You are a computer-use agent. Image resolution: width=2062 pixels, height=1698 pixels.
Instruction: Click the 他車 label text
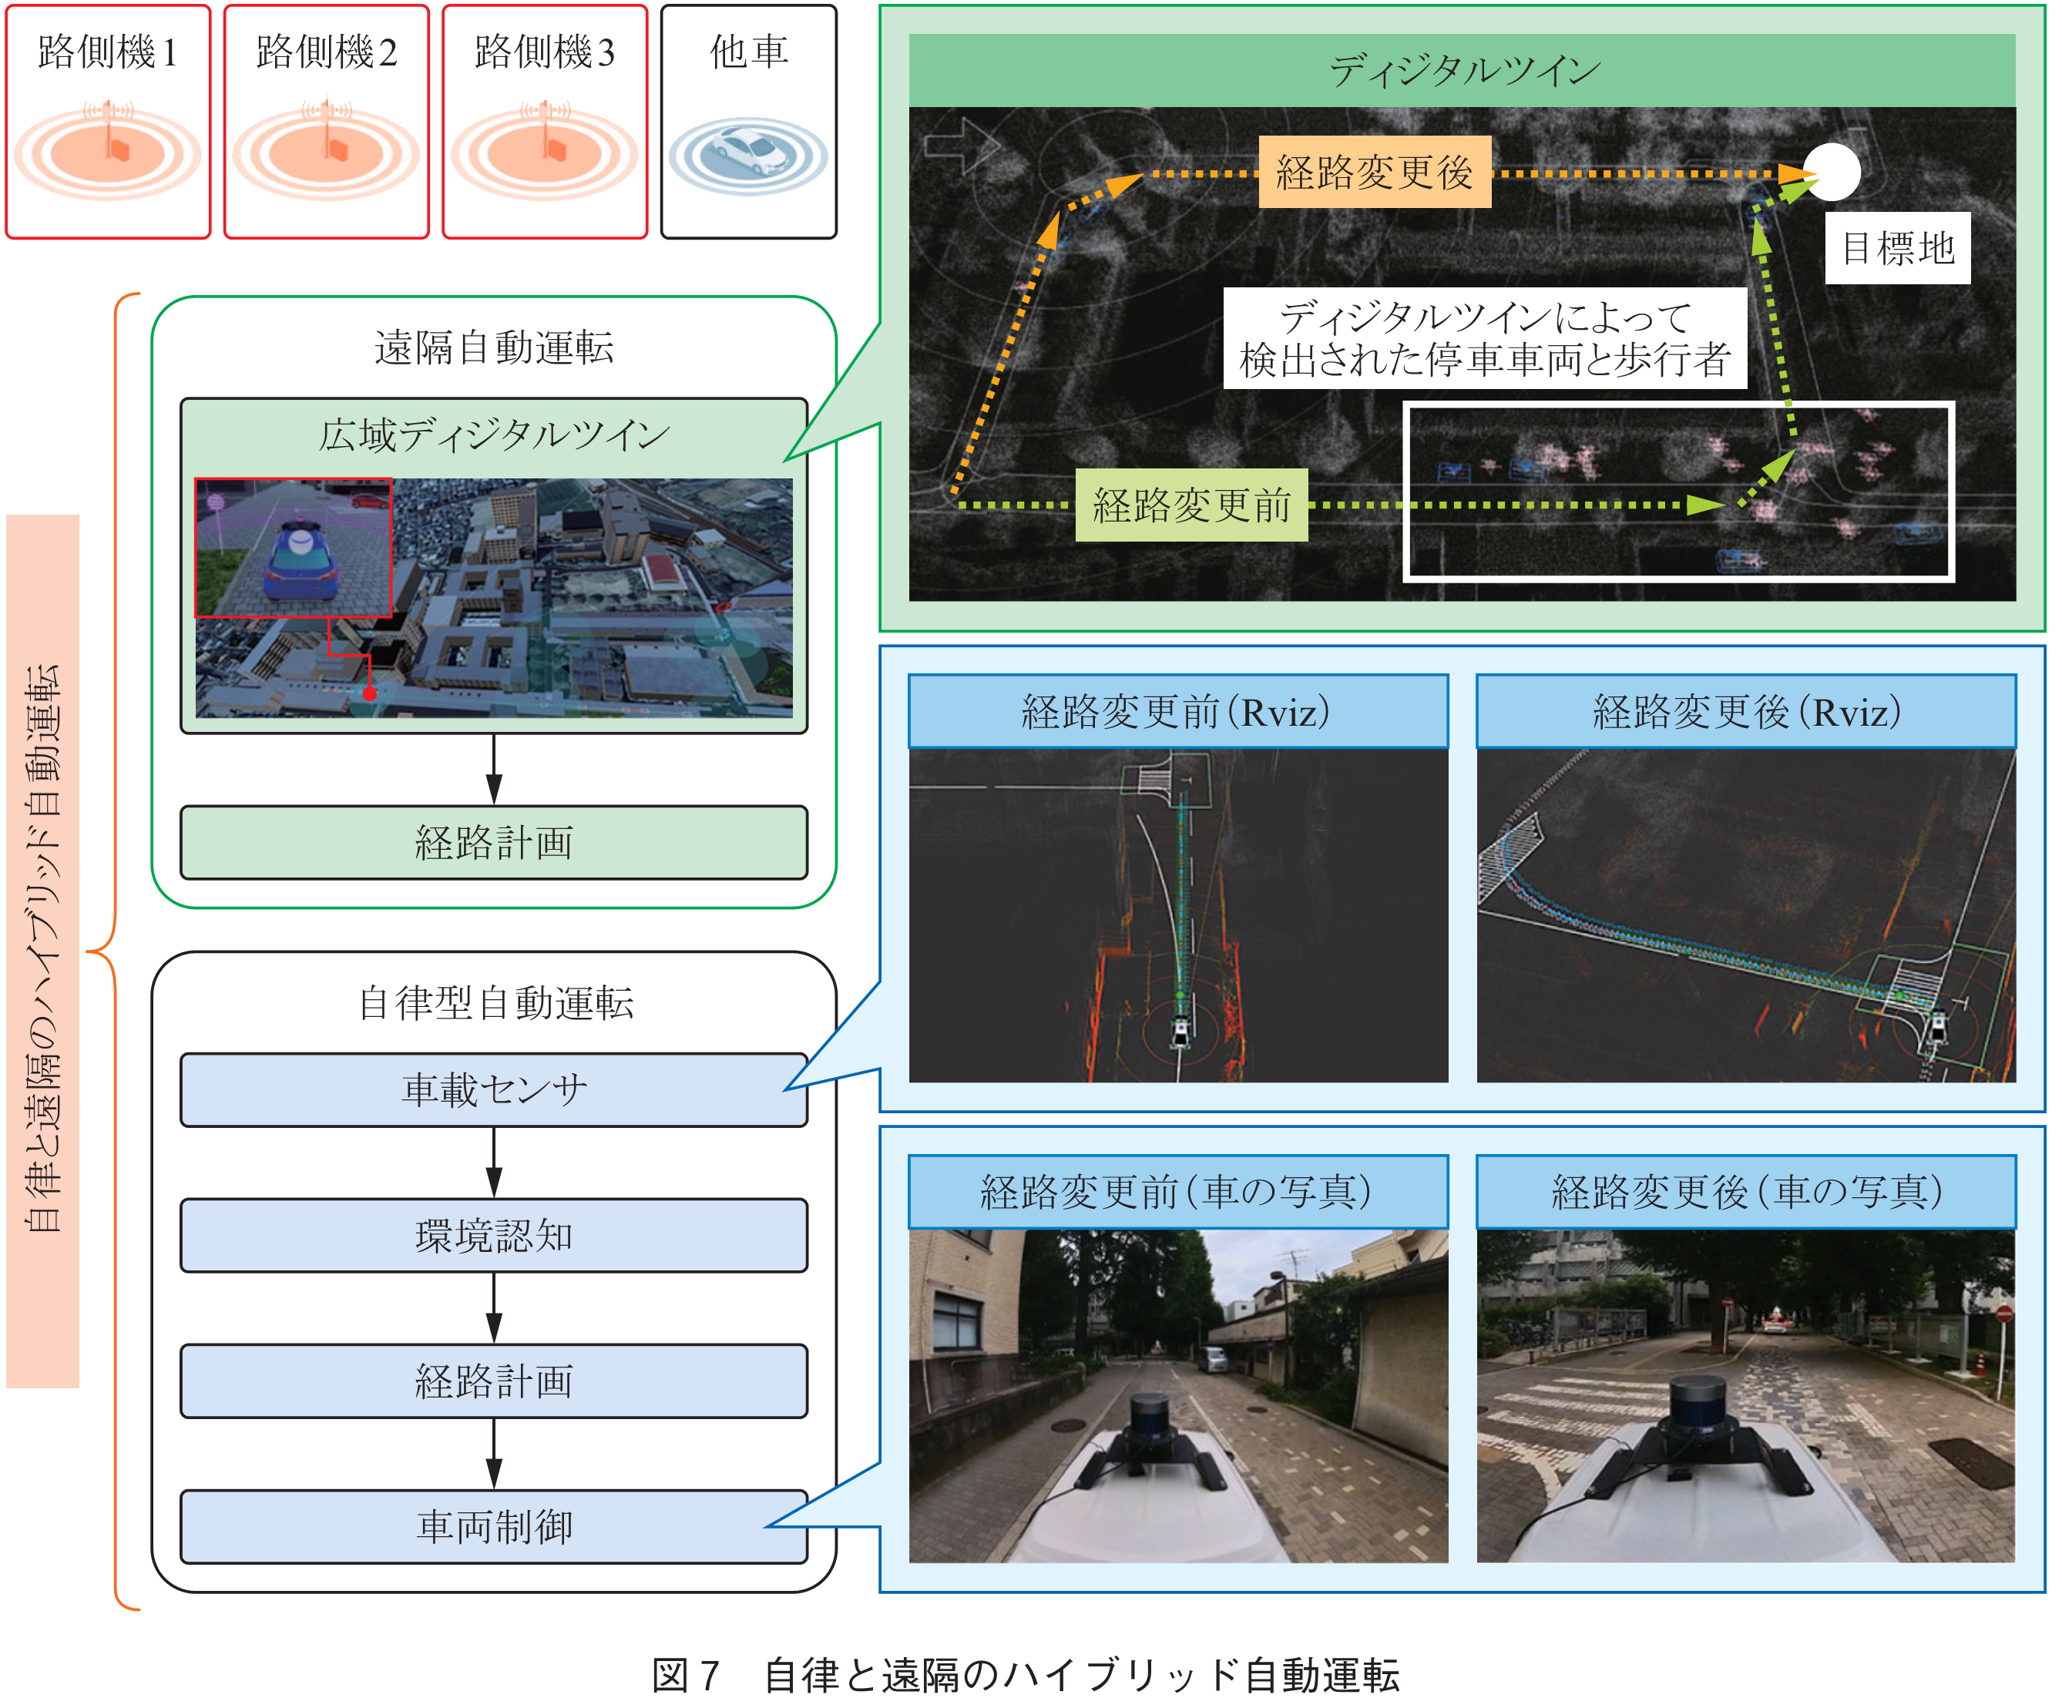748,52
